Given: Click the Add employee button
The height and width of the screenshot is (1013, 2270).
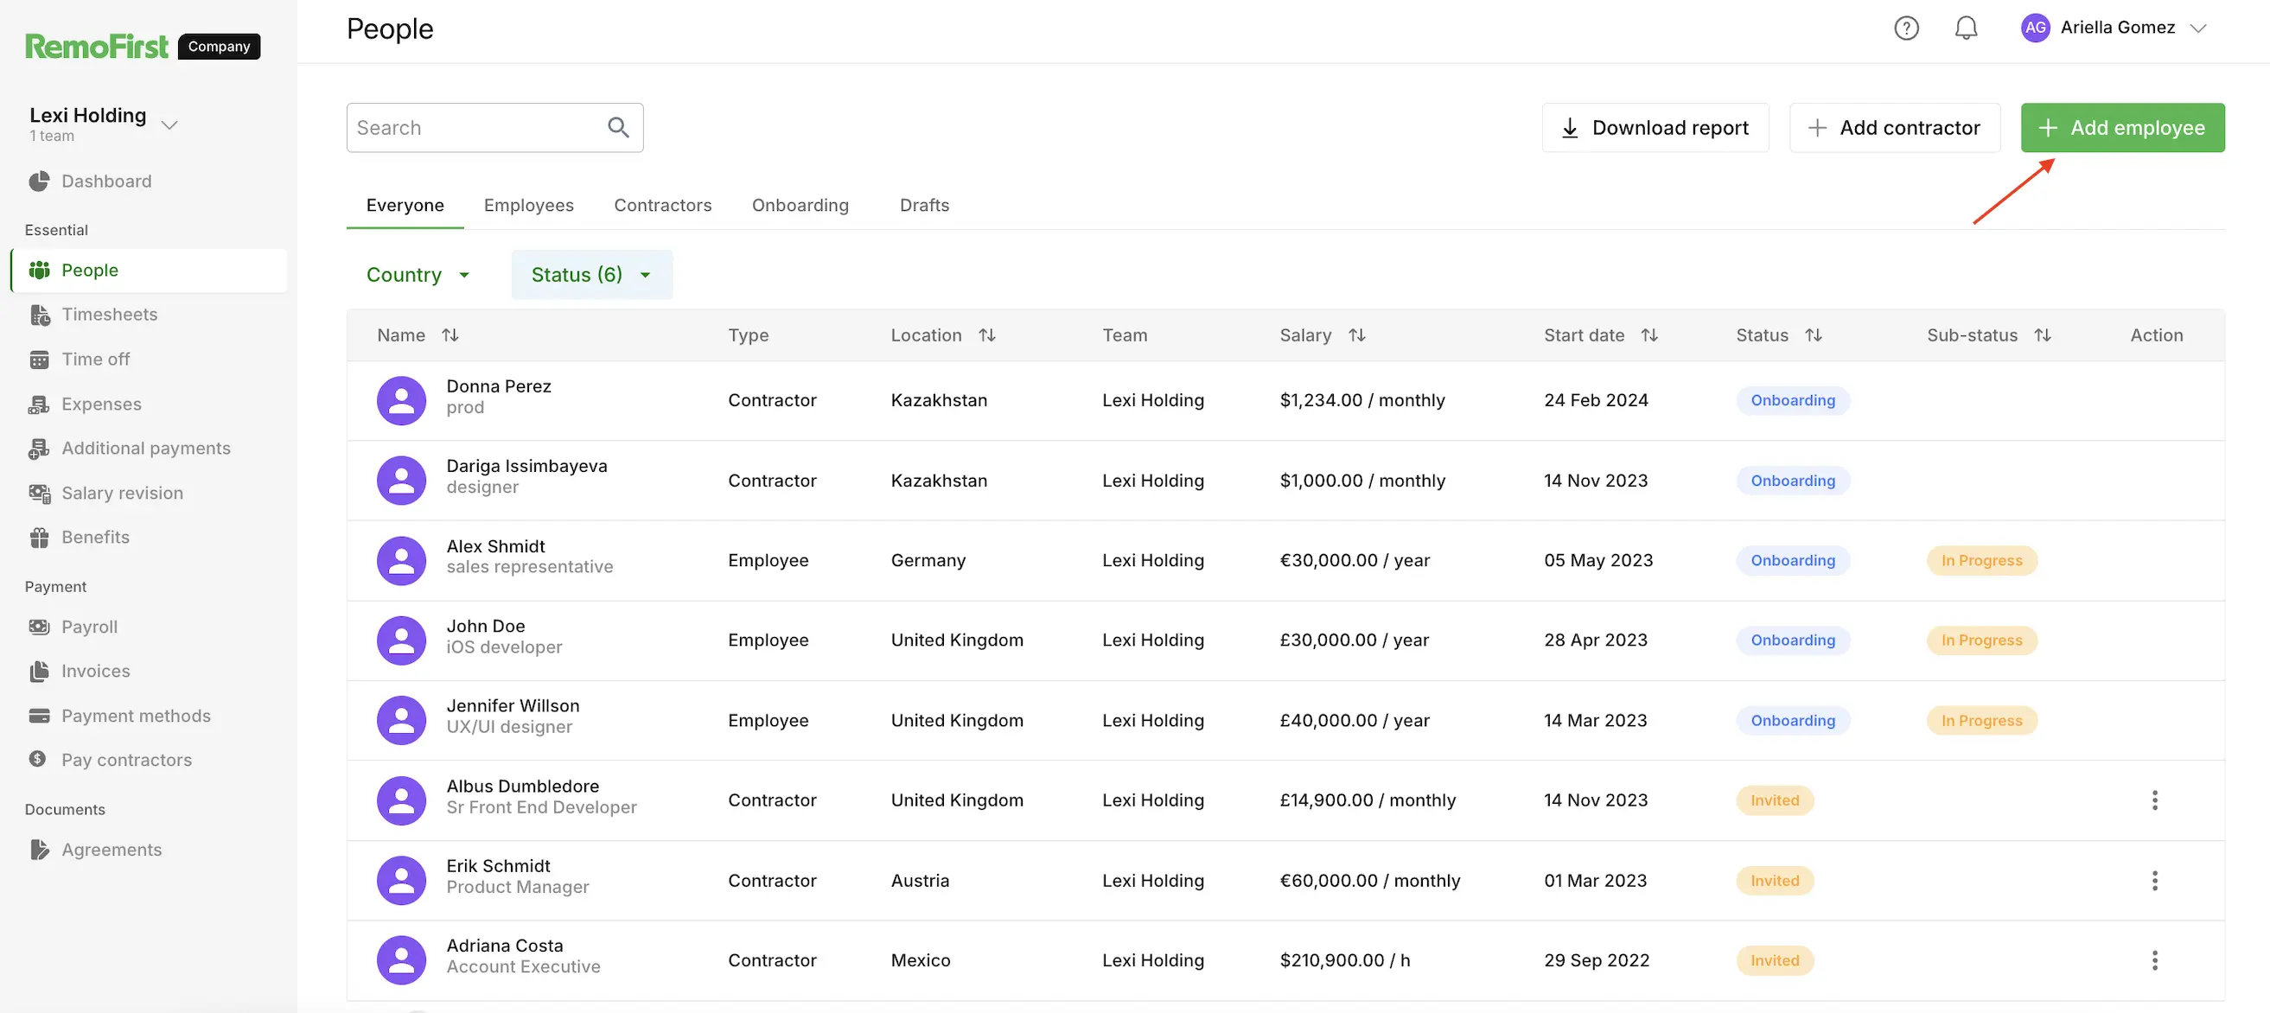Looking at the screenshot, I should pyautogui.click(x=2122, y=128).
